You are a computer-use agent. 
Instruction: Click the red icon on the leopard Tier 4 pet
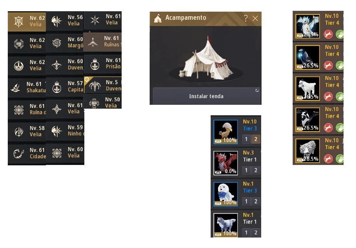point(328,159)
